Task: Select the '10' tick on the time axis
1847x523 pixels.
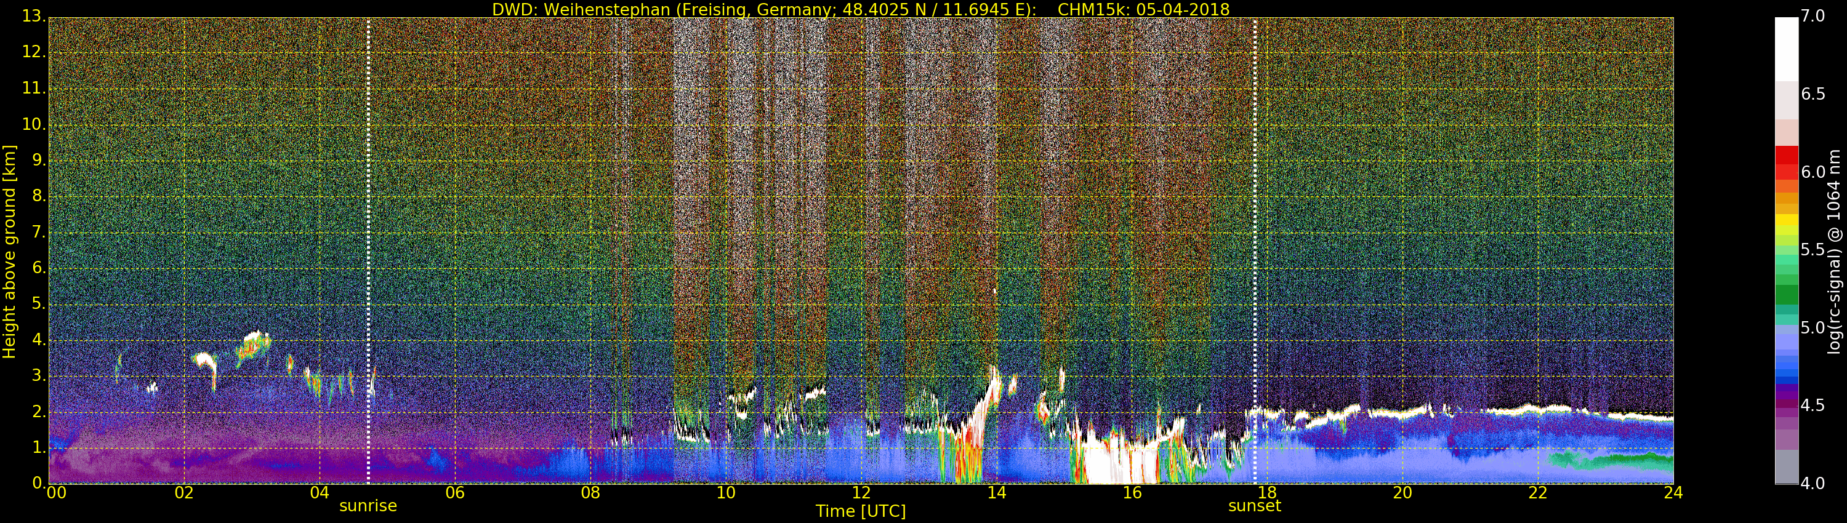Action: coord(726,493)
